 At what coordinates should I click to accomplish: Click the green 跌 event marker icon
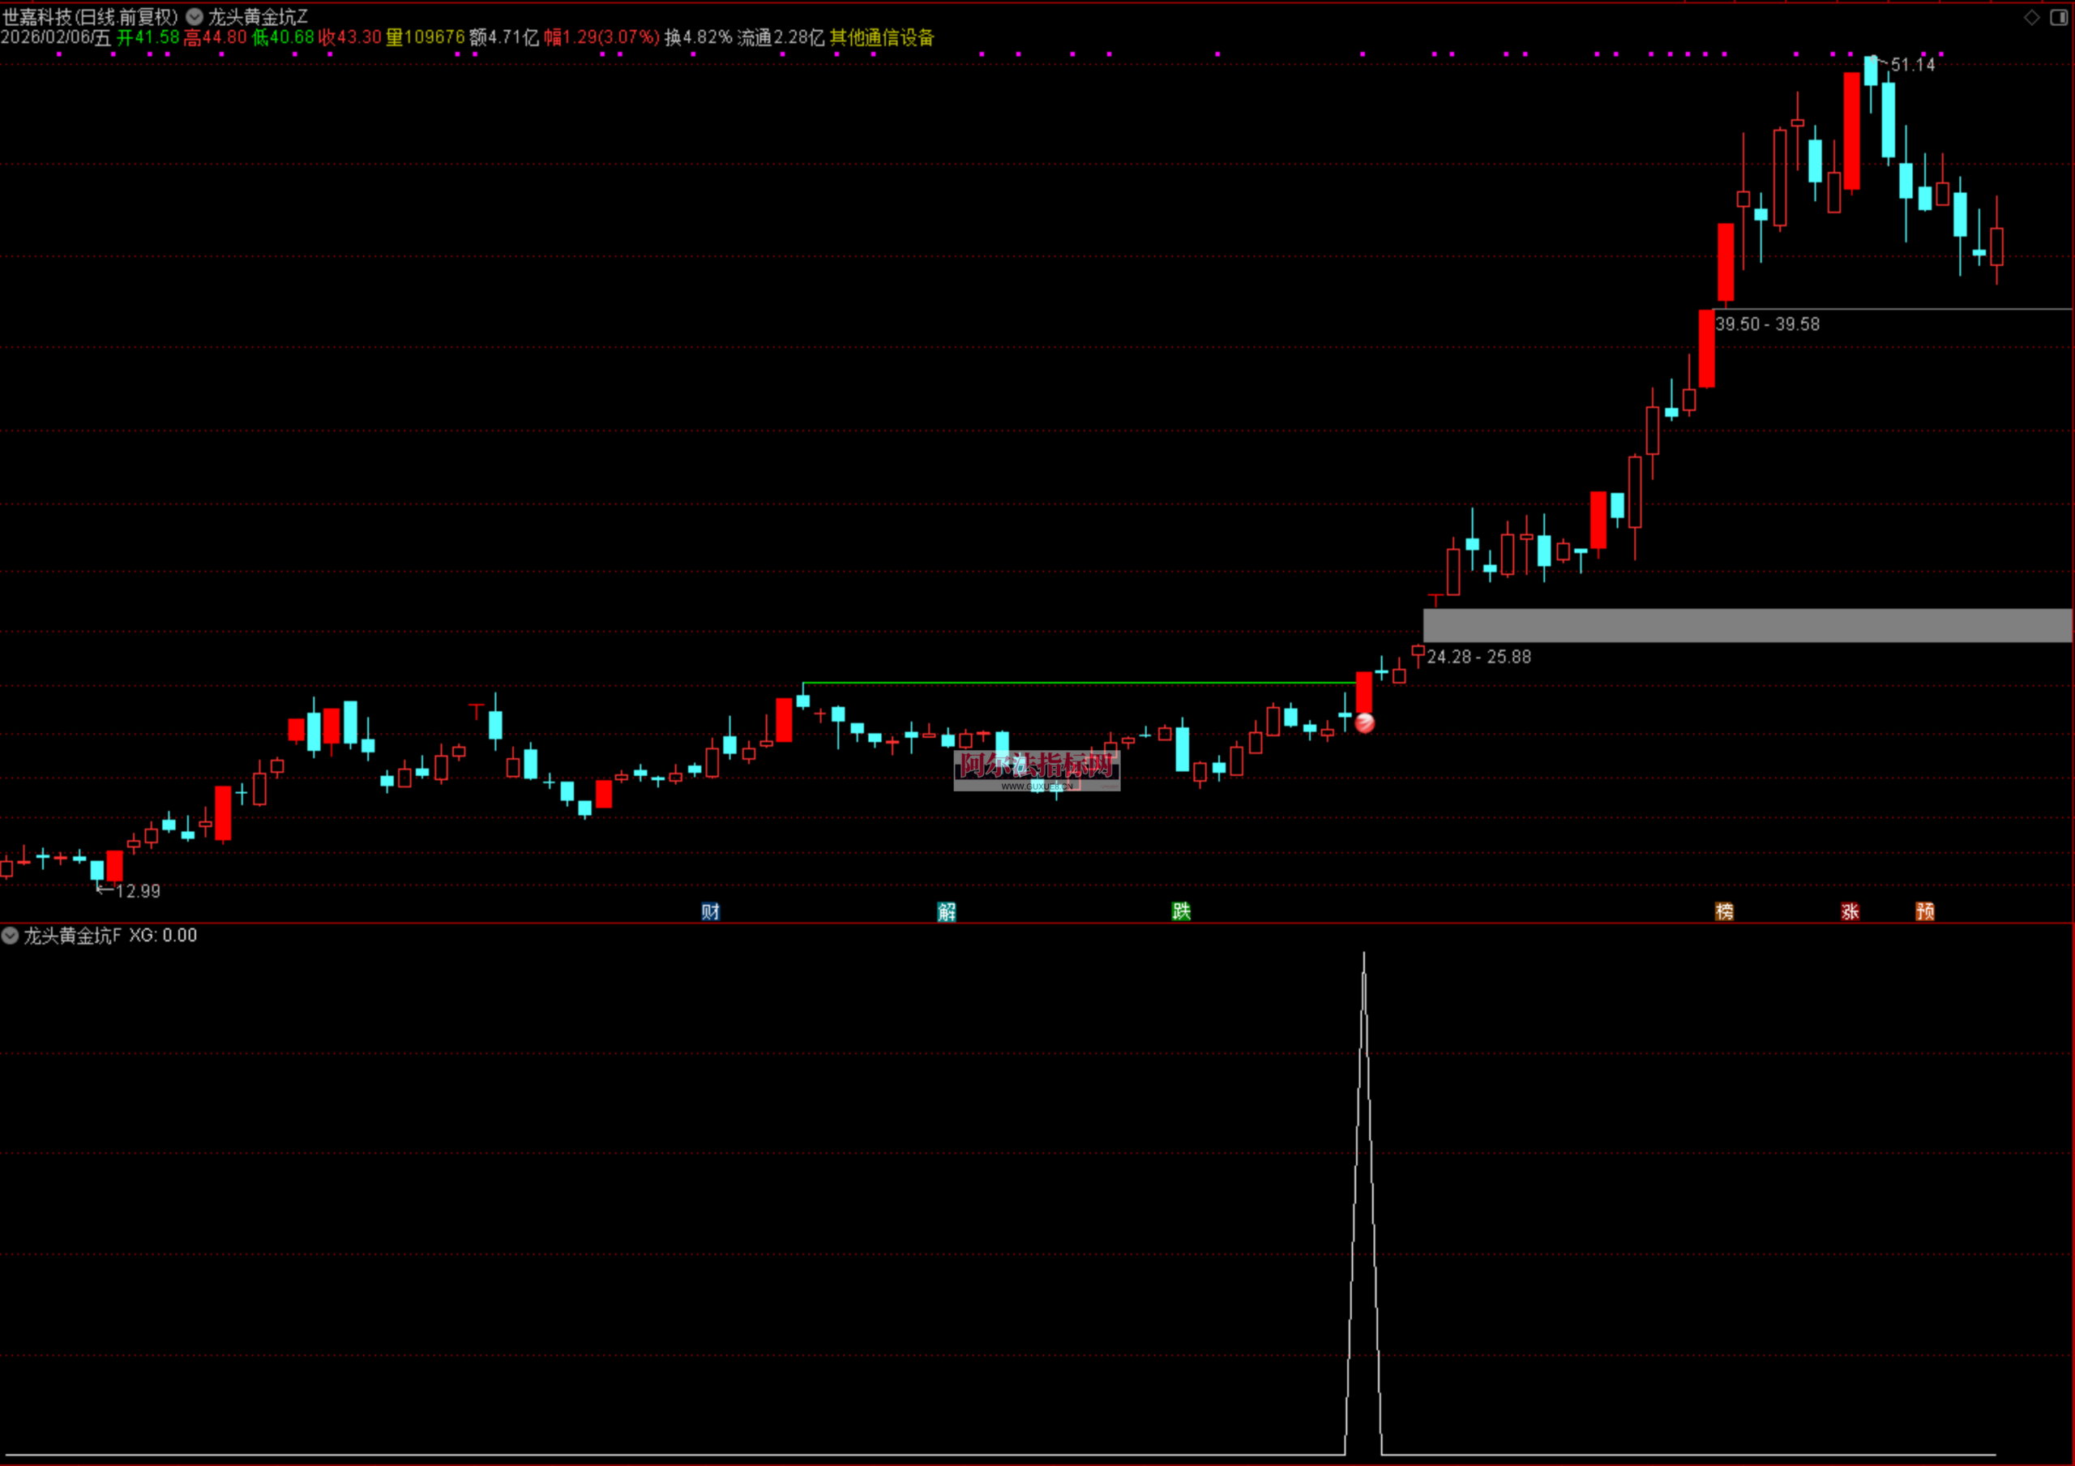pyautogui.click(x=1181, y=911)
